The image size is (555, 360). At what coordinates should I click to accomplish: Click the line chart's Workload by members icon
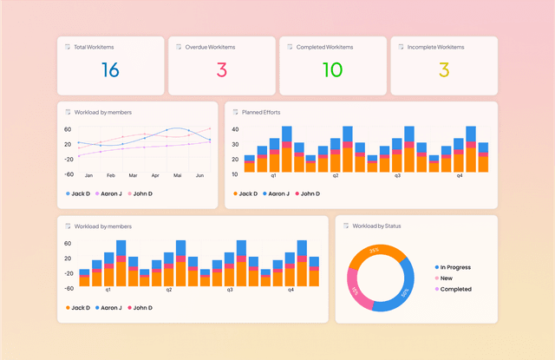tap(68, 112)
